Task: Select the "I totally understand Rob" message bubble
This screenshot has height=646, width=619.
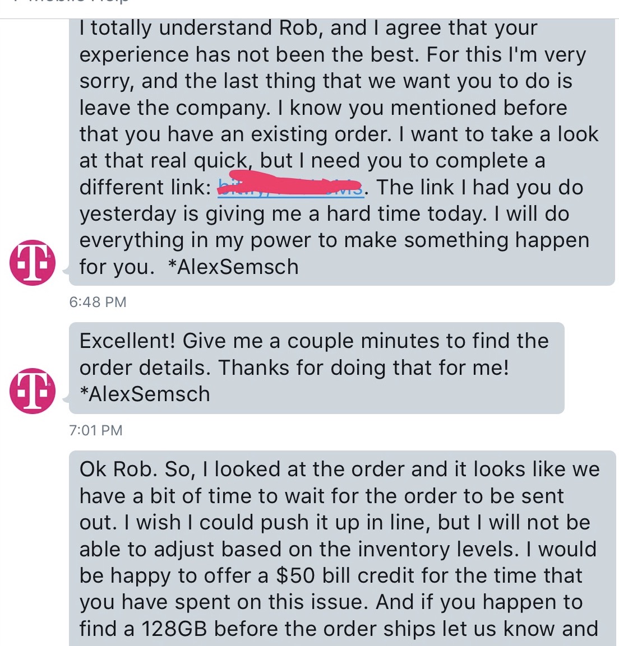Action: click(342, 152)
